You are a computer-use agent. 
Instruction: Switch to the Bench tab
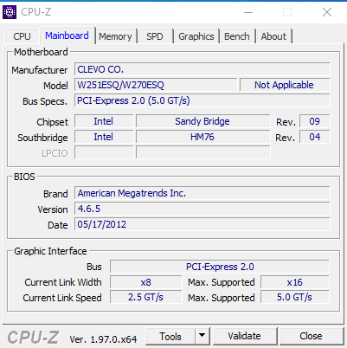pyautogui.click(x=237, y=36)
